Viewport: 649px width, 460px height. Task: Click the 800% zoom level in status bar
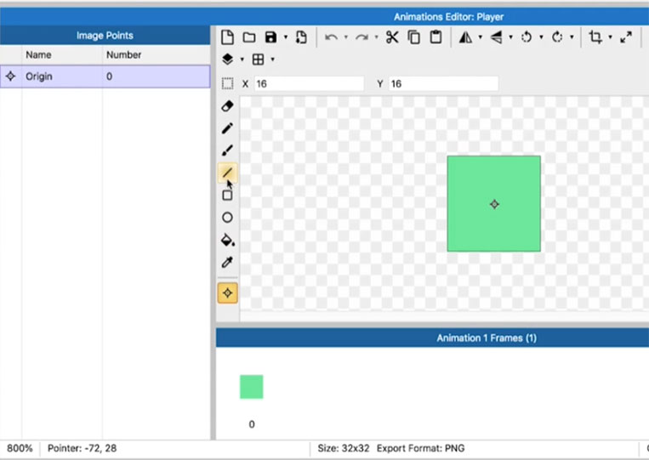tap(20, 448)
